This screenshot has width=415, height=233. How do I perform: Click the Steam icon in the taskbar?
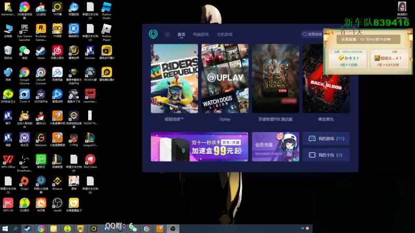pyautogui.click(x=27, y=228)
